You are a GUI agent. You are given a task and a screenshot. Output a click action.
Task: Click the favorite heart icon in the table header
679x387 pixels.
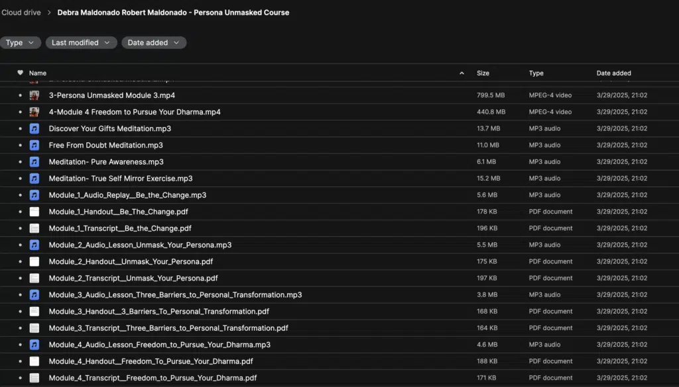click(x=20, y=73)
